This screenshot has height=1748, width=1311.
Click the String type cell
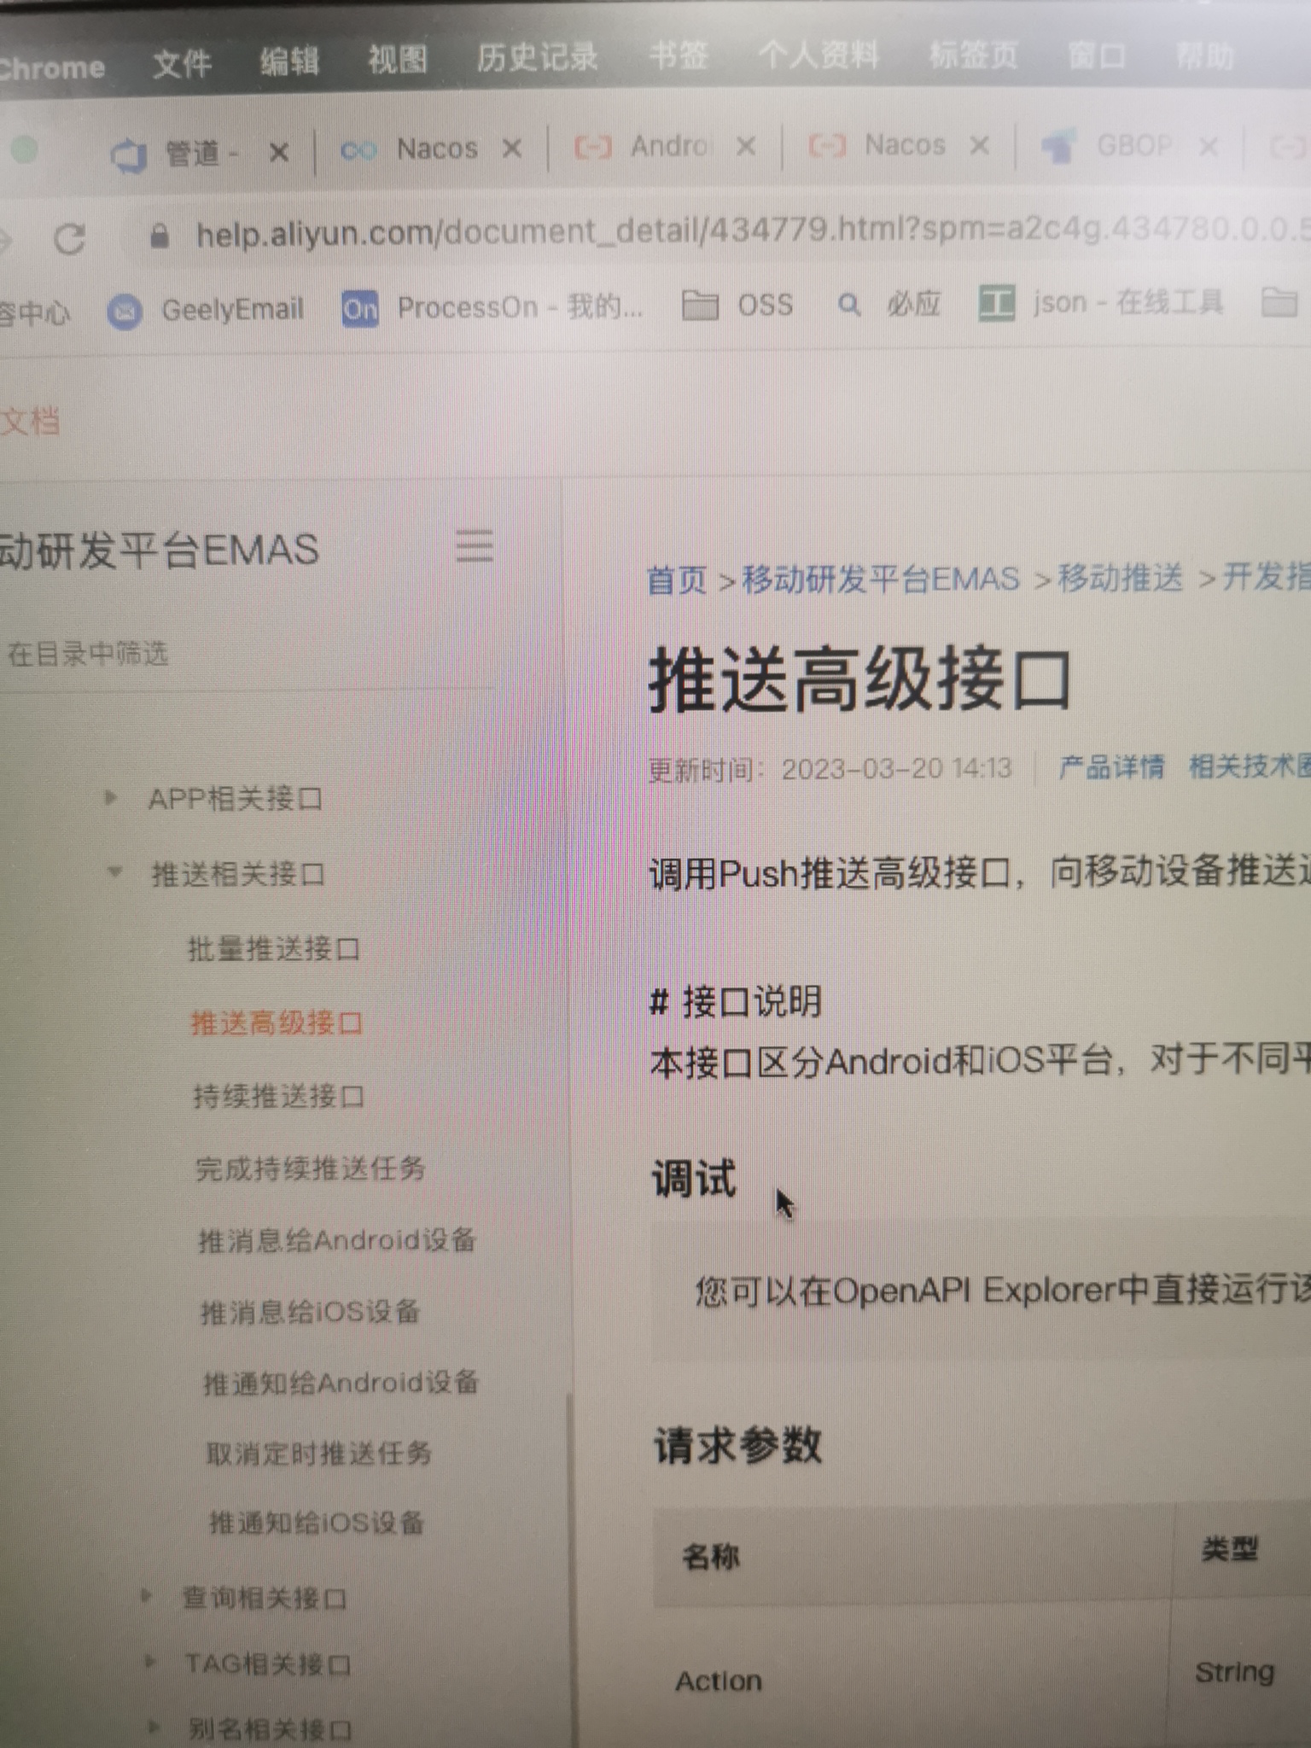coord(1234,1671)
